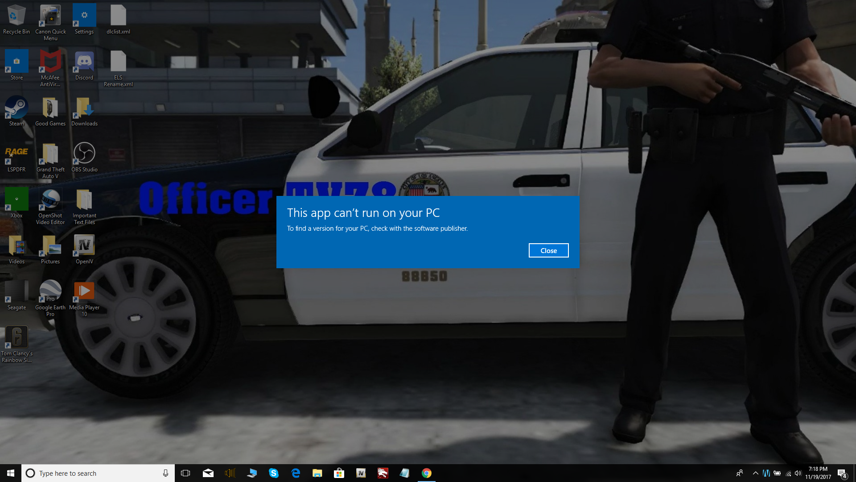Switch to Google Chrome on the taskbar
Image resolution: width=856 pixels, height=482 pixels.
pyautogui.click(x=426, y=473)
